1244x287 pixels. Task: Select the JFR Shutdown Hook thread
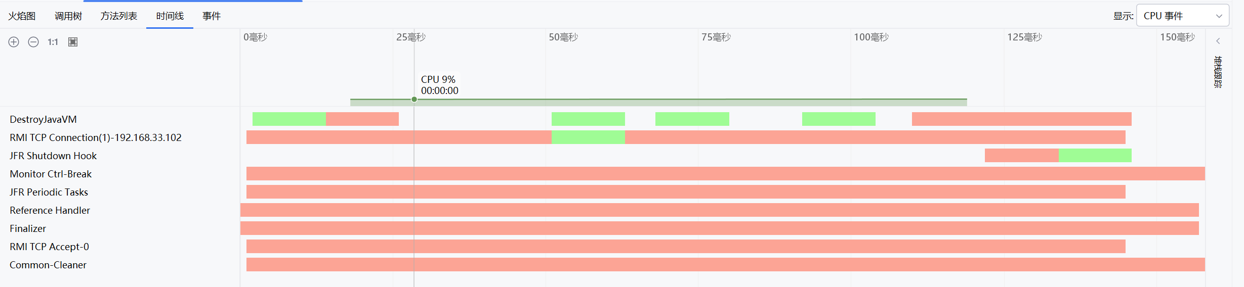point(53,156)
